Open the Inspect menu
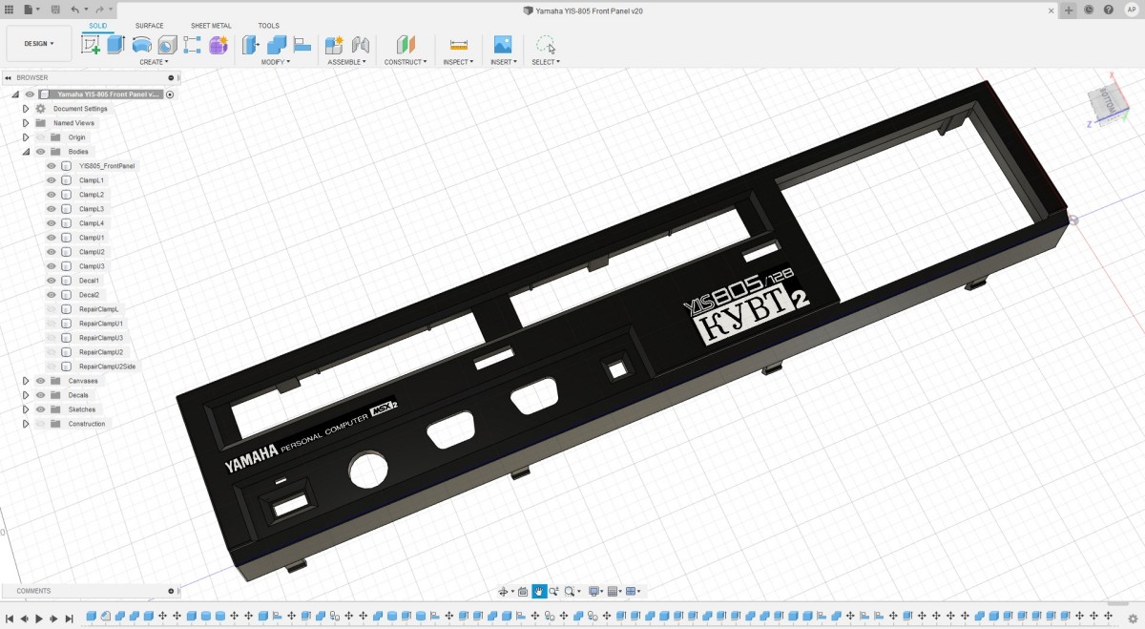Viewport: 1145px width, 629px height. click(458, 62)
